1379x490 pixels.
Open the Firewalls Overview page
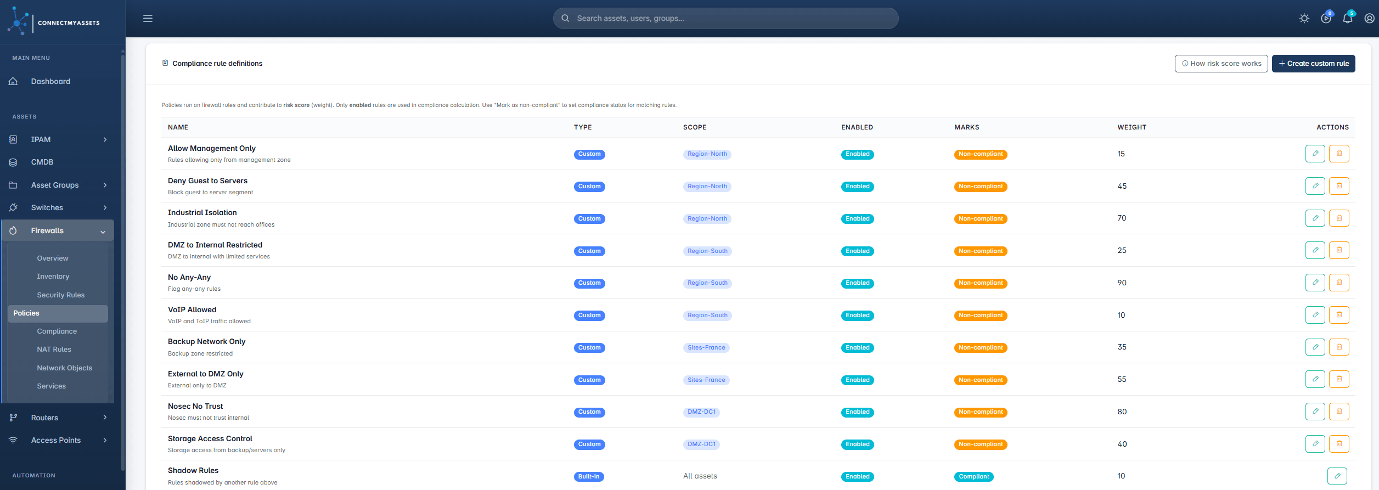coord(53,258)
